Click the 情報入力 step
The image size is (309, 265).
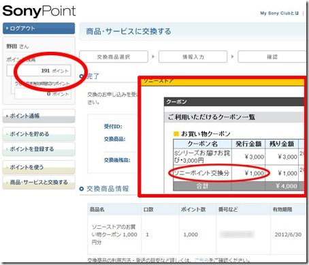pos(193,57)
